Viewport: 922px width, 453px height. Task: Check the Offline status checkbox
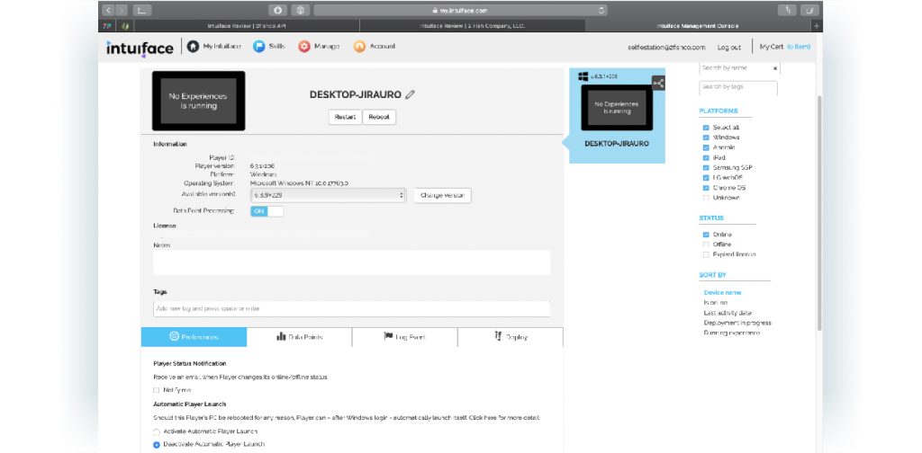pyautogui.click(x=706, y=244)
